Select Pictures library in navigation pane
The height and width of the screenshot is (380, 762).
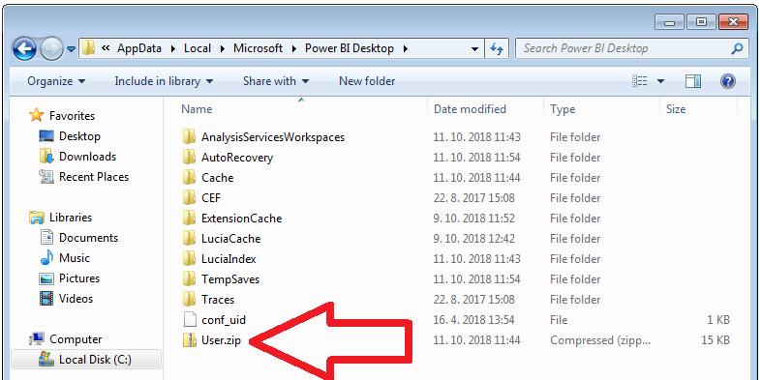79,278
